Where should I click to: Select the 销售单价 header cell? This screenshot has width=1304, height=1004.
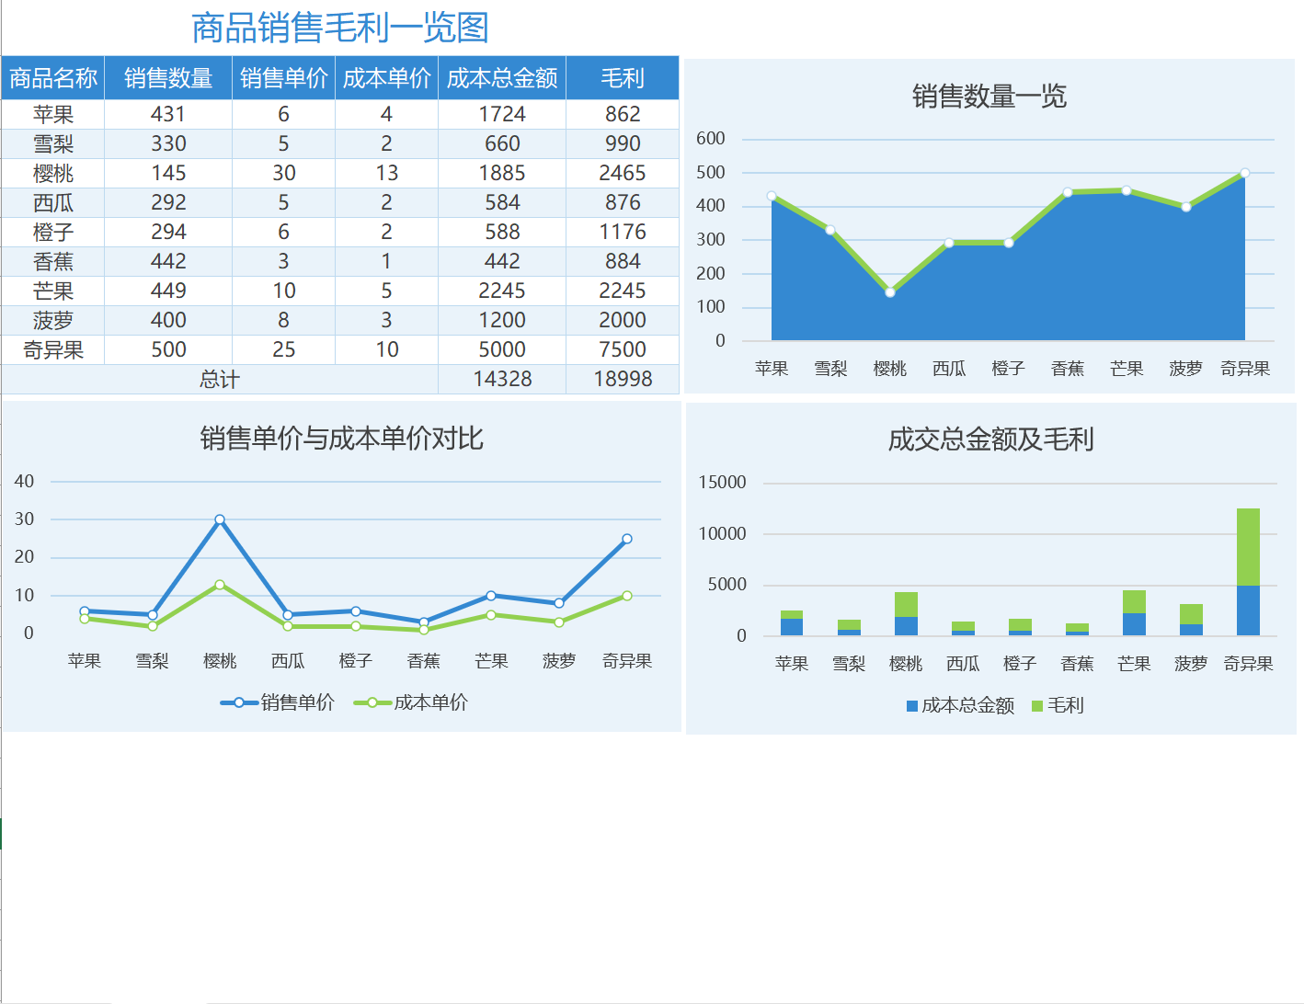[x=284, y=78]
